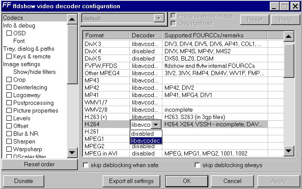This screenshot has width=302, height=189.
Task: Open the default preset dropdown
Action: pyautogui.click(x=159, y=18)
